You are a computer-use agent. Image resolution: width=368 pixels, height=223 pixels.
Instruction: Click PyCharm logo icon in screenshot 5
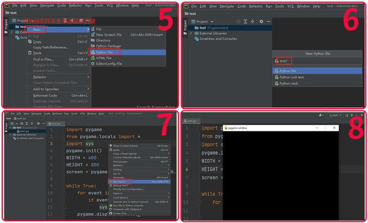[x=7, y=5]
